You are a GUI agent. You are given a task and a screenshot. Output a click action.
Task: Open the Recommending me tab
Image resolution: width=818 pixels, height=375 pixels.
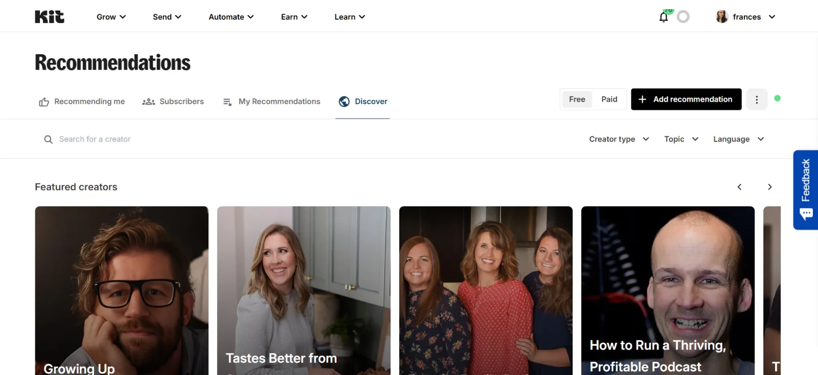point(82,102)
